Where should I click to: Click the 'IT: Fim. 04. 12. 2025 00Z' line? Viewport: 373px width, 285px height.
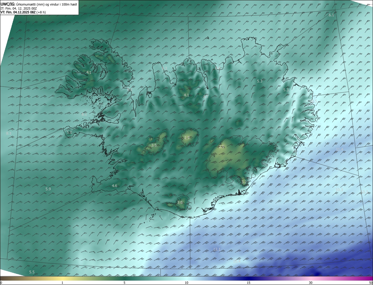19,8
